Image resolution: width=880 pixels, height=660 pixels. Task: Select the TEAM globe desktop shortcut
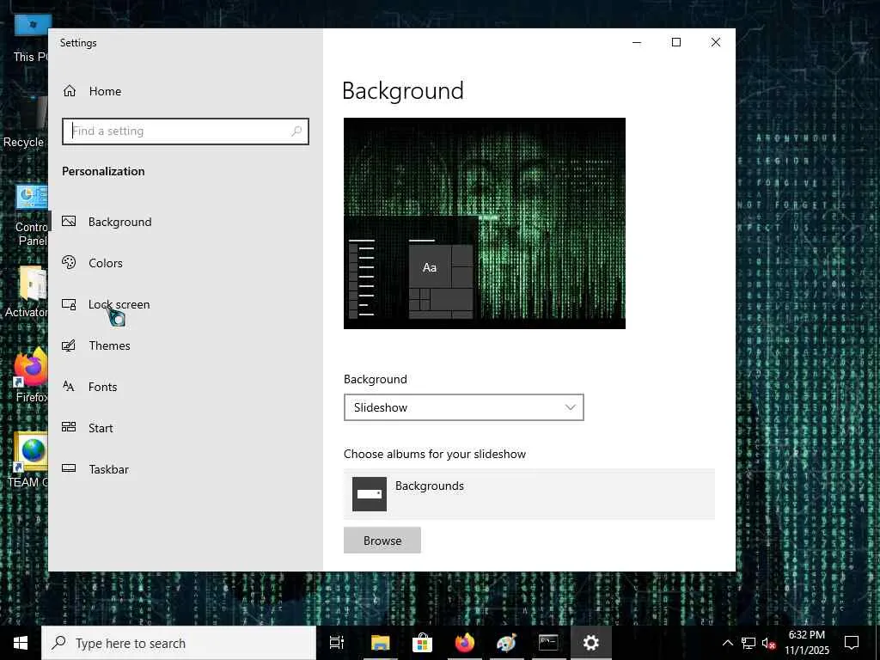click(x=28, y=461)
